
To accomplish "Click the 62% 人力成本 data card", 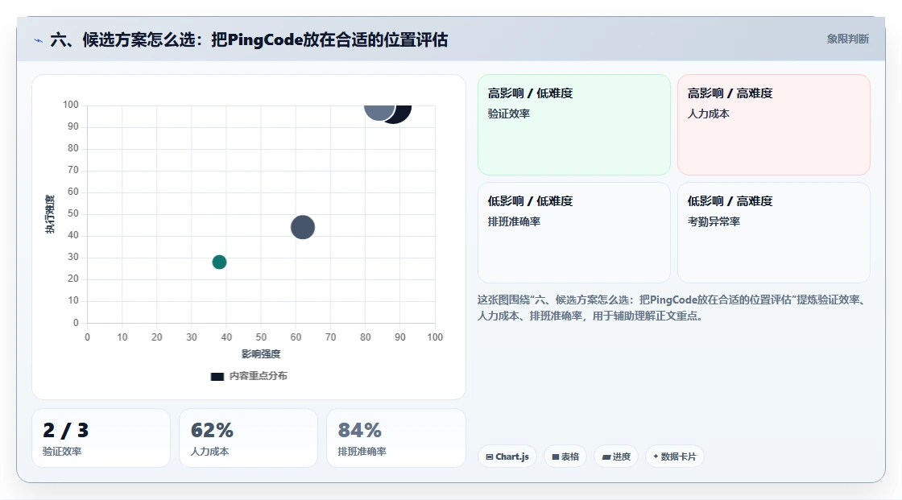I will point(249,438).
